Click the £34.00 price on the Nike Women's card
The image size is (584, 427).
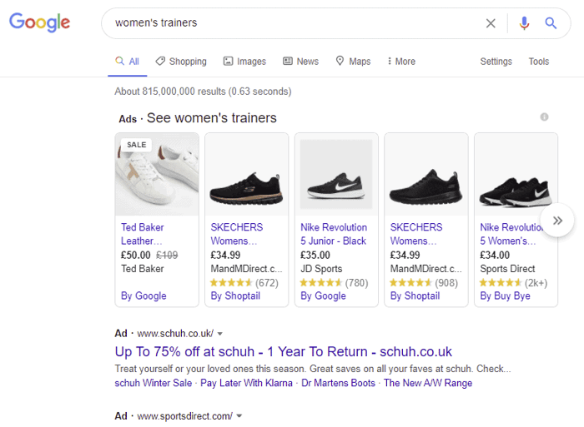[495, 256]
